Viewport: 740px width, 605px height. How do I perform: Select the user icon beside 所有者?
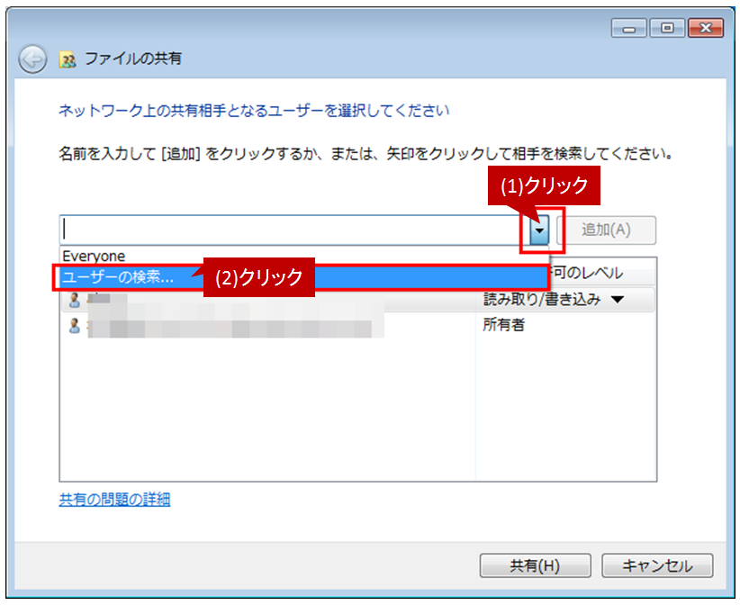pyautogui.click(x=74, y=325)
